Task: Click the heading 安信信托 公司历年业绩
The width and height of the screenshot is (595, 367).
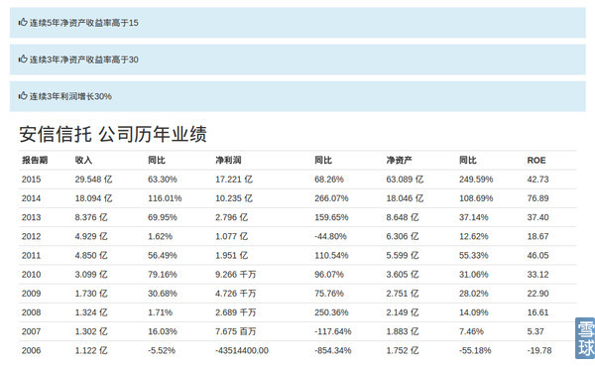Action: (113, 134)
